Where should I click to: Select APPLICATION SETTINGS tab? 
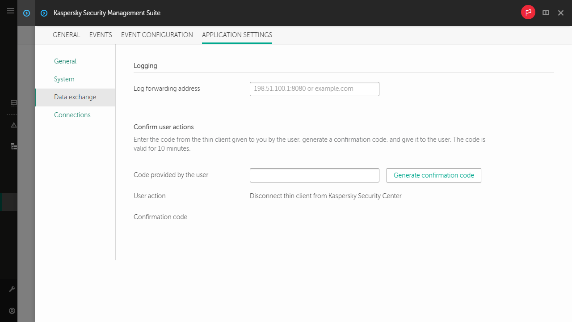pos(237,35)
